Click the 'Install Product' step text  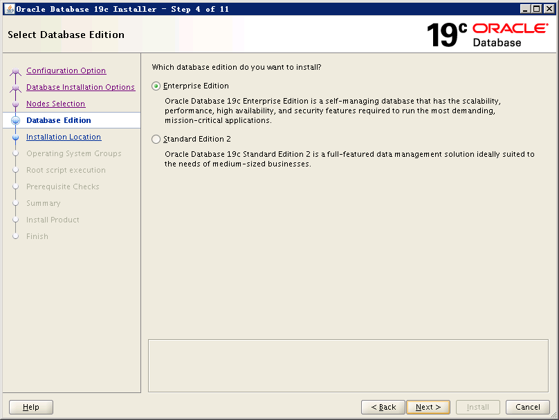[53, 220]
